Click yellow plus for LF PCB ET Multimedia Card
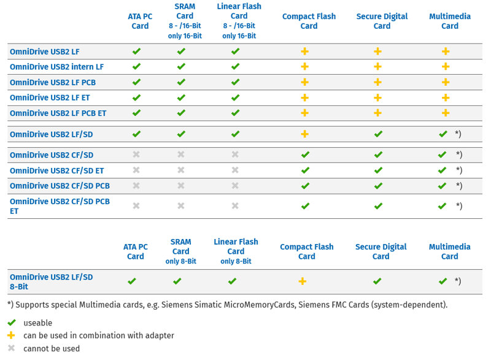The height and width of the screenshot is (358, 491). pos(446,113)
